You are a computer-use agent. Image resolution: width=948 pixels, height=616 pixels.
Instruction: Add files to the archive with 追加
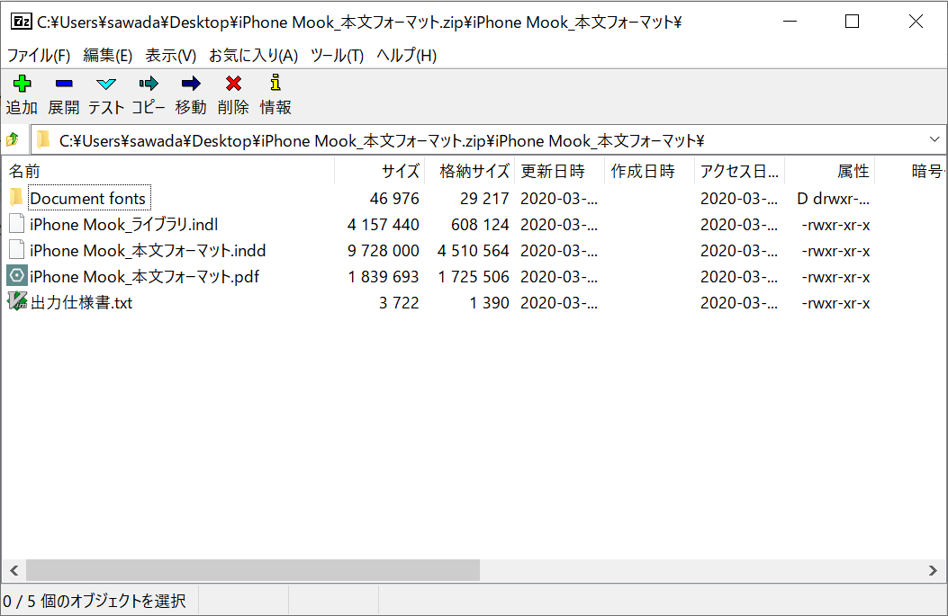[21, 93]
